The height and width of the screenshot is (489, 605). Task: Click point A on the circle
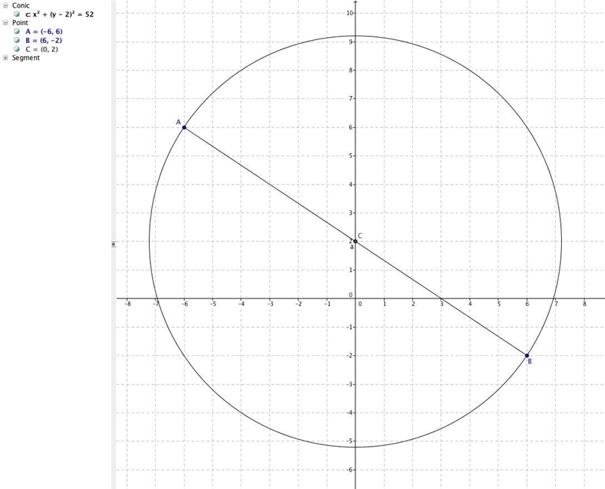click(x=184, y=127)
